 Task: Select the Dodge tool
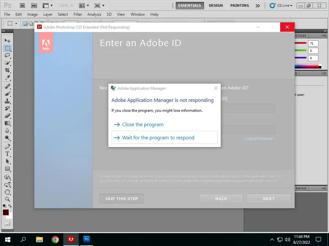[x=7, y=138]
